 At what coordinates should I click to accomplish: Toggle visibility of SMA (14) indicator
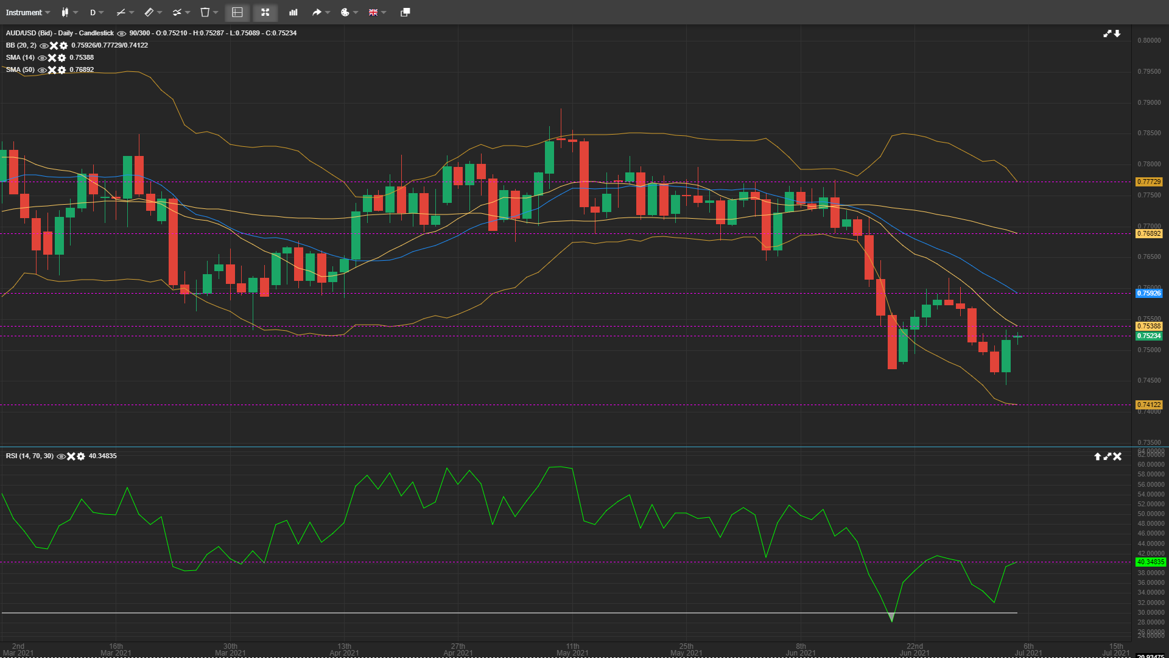(x=42, y=58)
